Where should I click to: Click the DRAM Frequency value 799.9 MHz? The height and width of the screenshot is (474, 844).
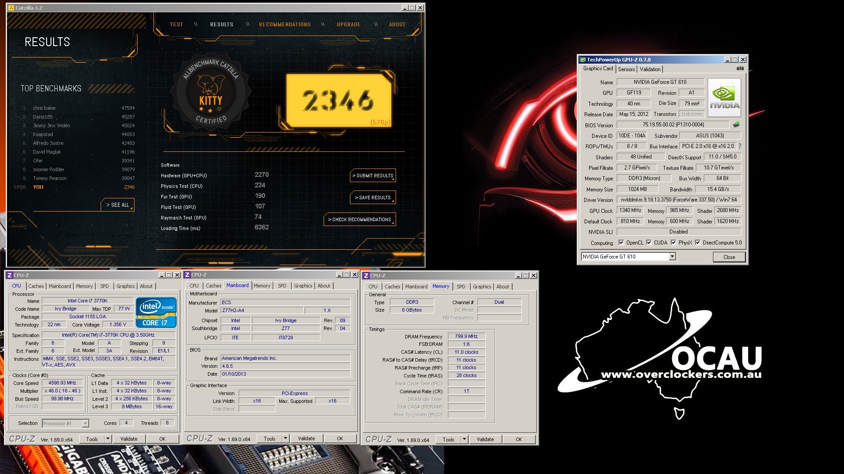point(466,337)
